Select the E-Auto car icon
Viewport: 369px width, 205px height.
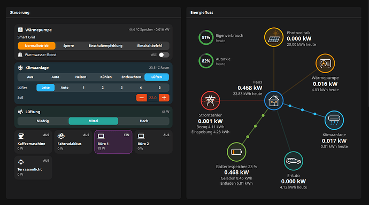294,161
